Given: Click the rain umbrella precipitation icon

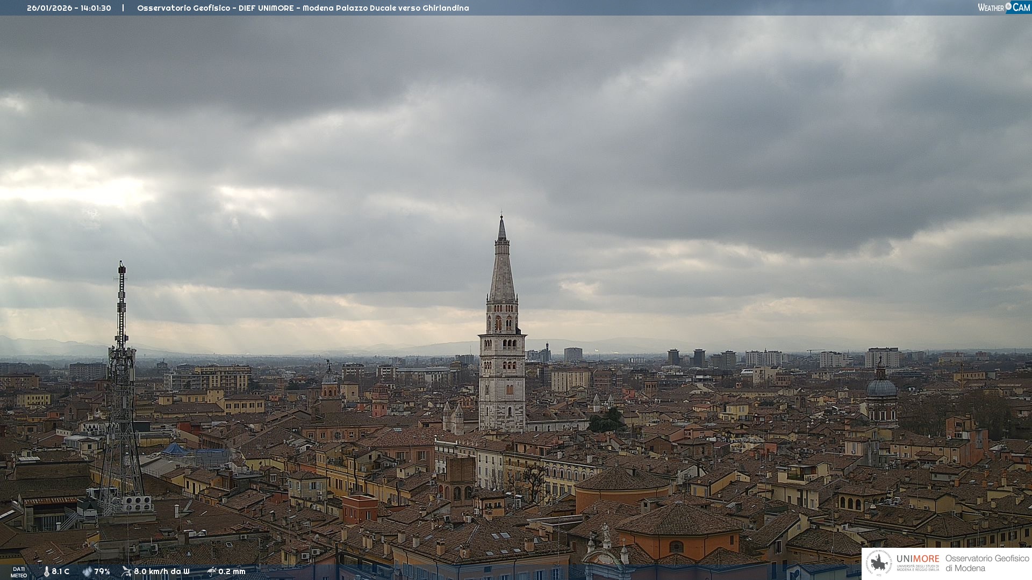Looking at the screenshot, I should 211,571.
